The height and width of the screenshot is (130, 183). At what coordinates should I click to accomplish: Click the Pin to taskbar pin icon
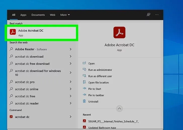84,95
